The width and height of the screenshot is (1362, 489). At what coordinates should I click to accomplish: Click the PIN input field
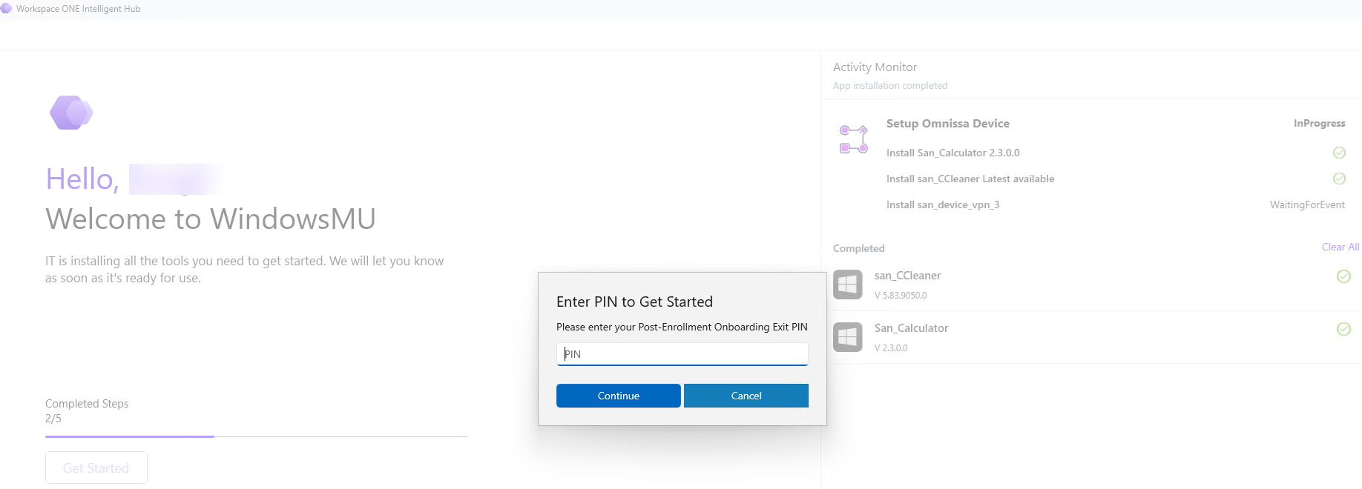682,354
